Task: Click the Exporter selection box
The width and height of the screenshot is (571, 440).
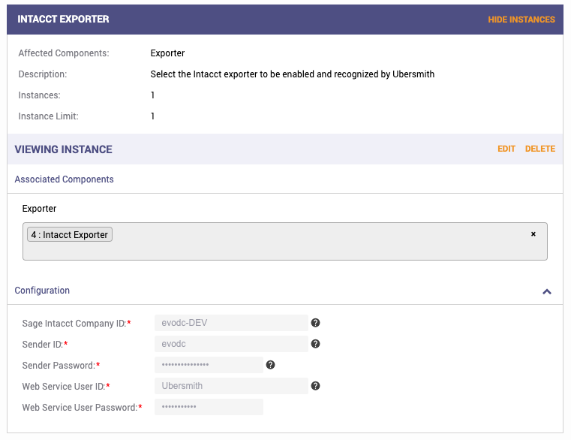Action: point(285,241)
